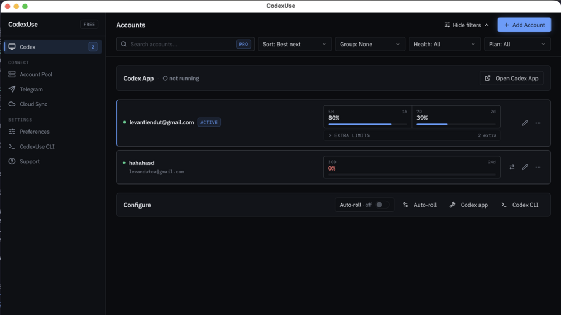Edit the hahahasd account pencil icon
The width and height of the screenshot is (561, 315).
point(525,167)
